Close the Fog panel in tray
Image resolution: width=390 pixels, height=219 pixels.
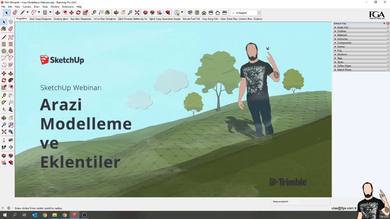pyautogui.click(x=388, y=50)
